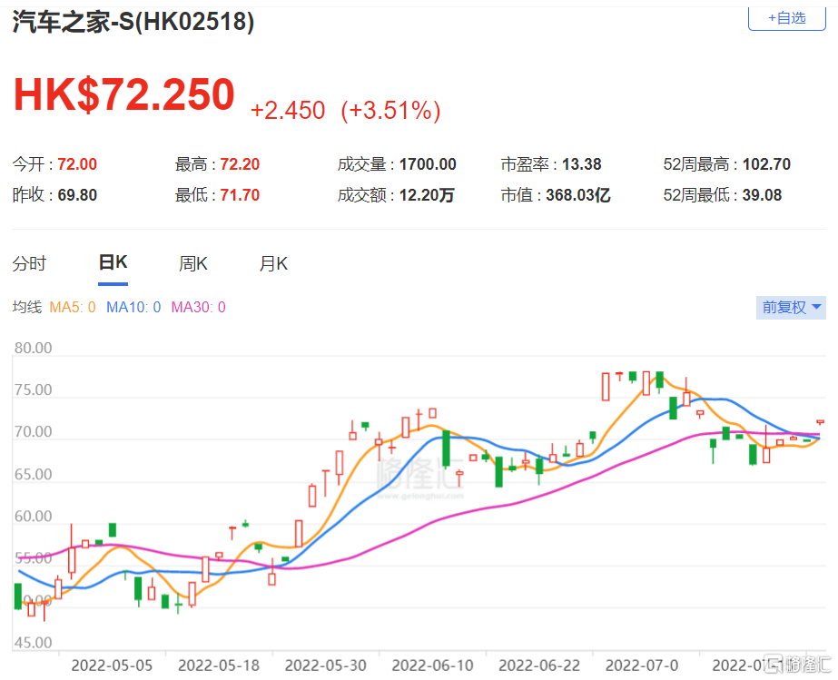Viewport: 838px width, 680px height.
Task: Click the 2022-05-30 date axis label
Action: (x=325, y=665)
